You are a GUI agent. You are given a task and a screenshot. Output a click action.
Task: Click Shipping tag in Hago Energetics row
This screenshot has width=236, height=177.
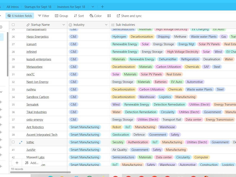(x=163, y=37)
